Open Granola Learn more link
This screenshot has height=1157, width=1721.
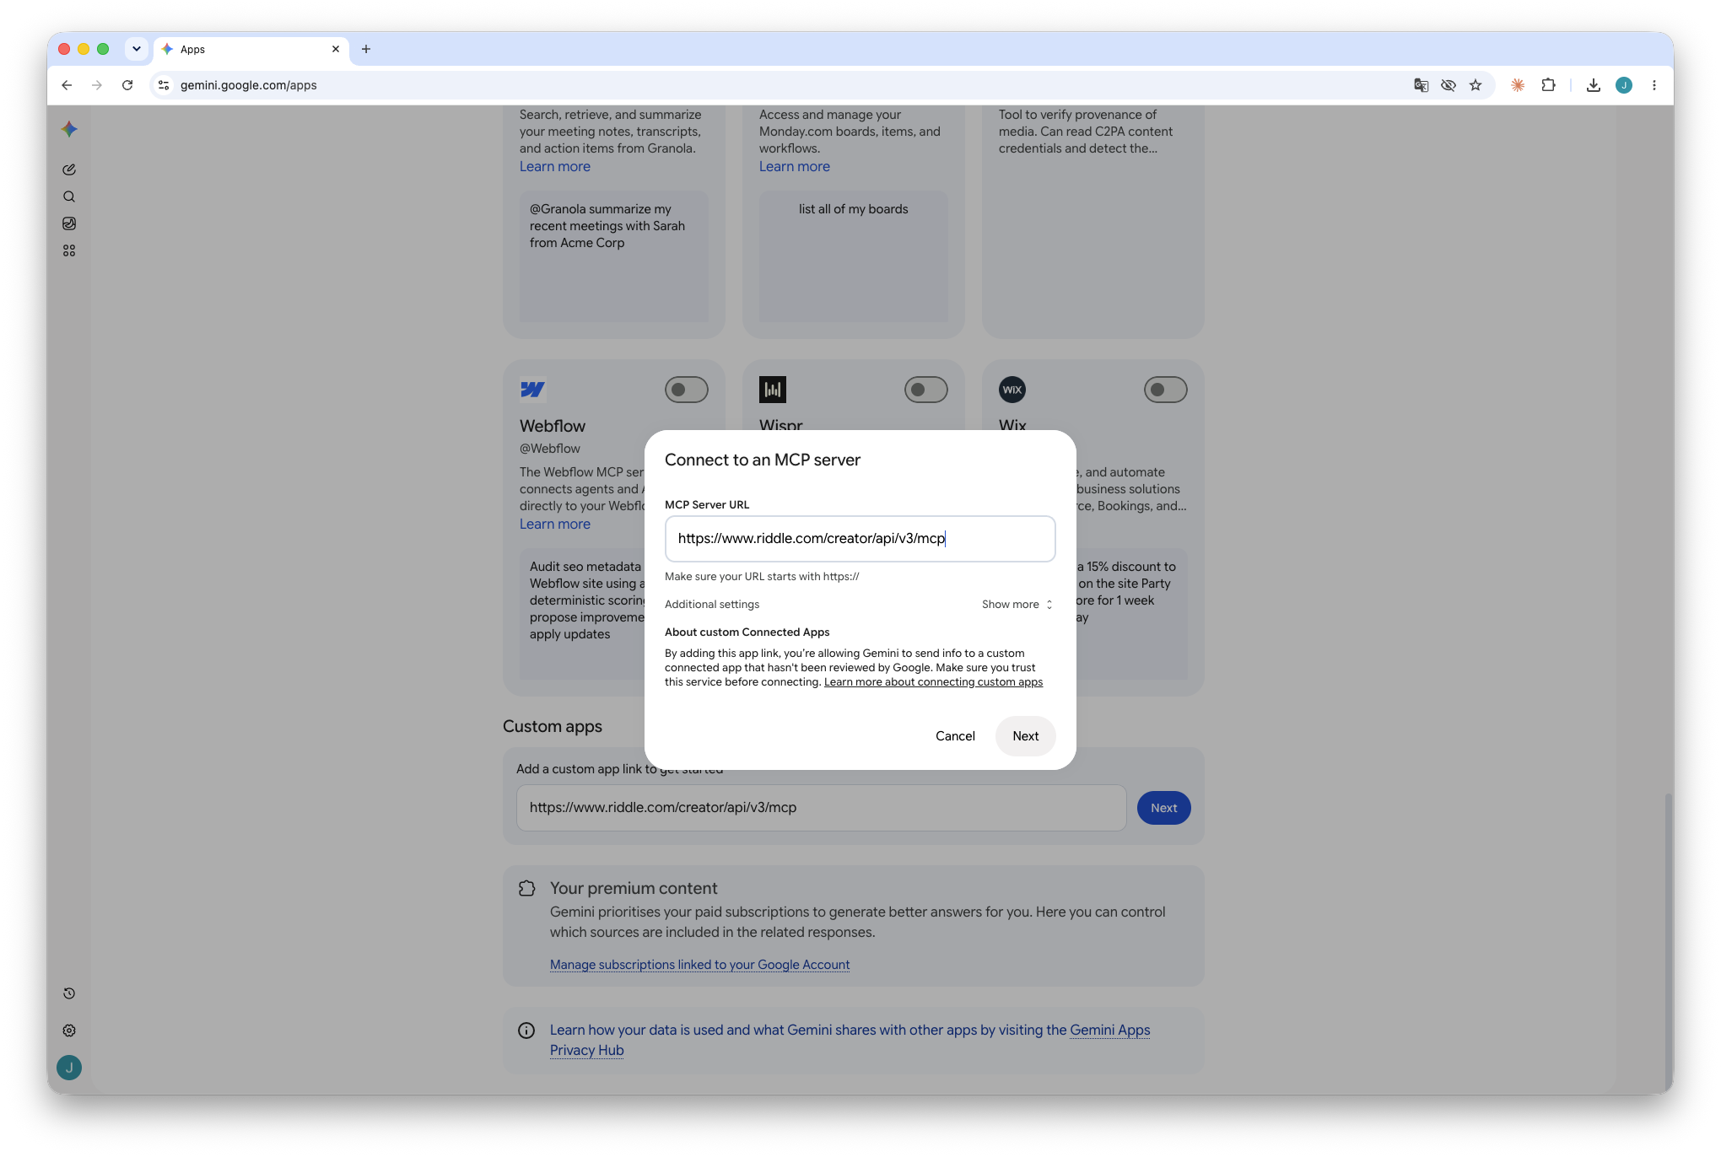coord(555,167)
